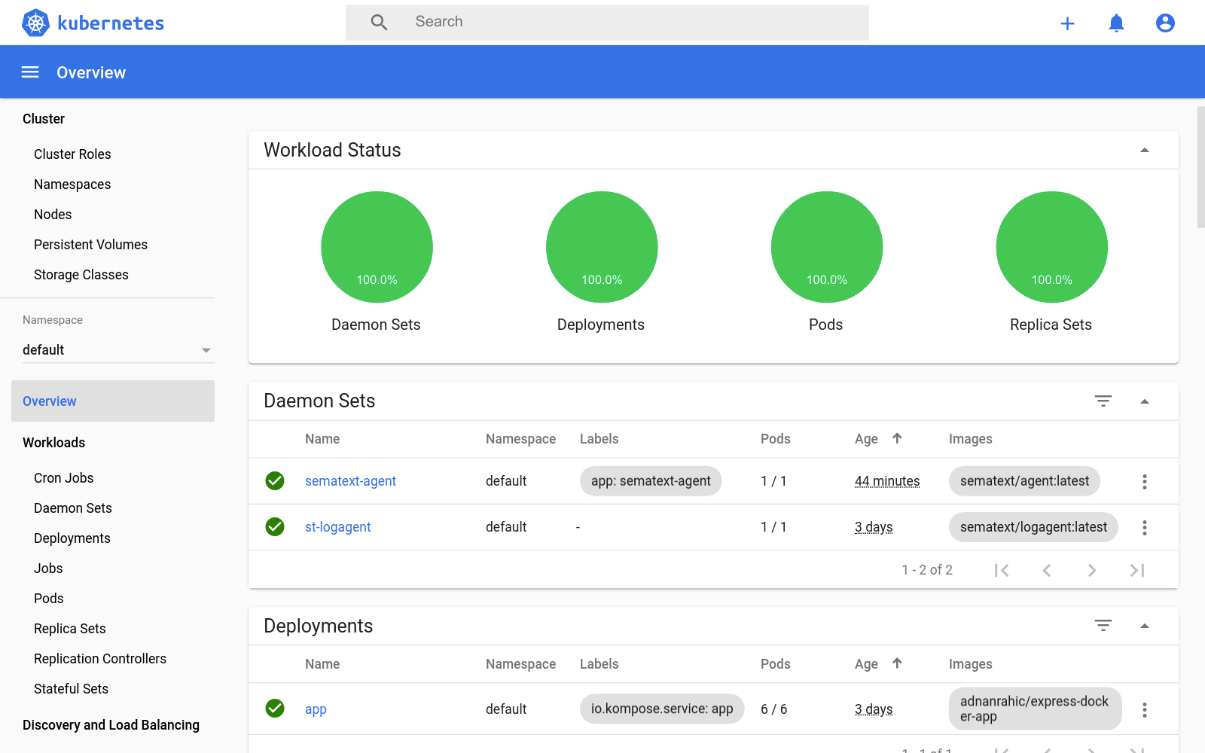The width and height of the screenshot is (1205, 753).
Task: Click Discovery and Load Balancing heading
Action: (111, 725)
